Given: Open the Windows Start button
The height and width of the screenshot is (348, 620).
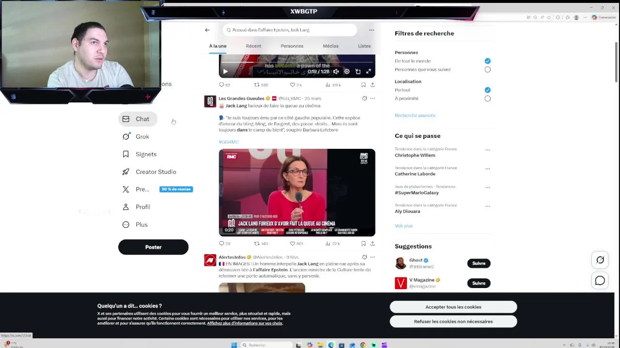Looking at the screenshot, I should [x=234, y=345].
